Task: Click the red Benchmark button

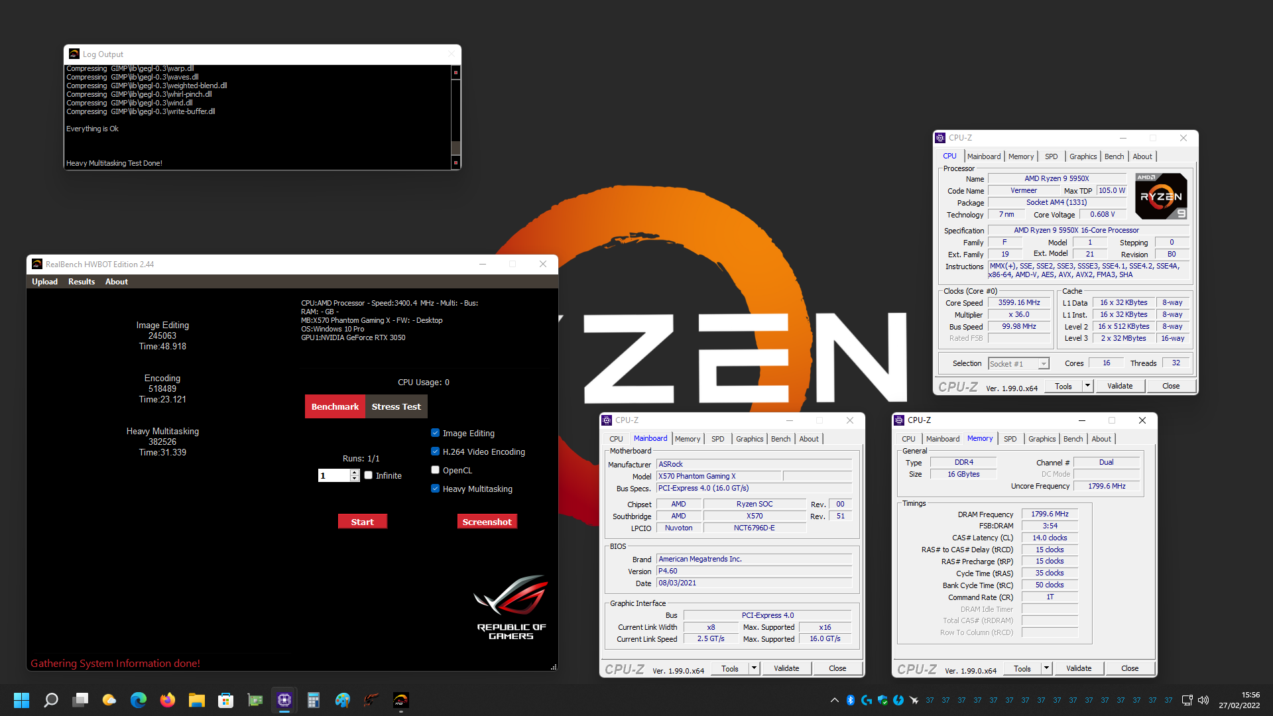Action: (335, 406)
